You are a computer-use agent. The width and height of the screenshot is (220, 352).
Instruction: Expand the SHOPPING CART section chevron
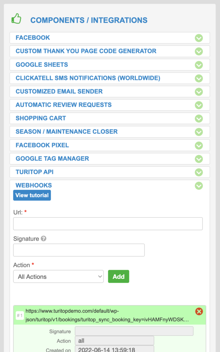tap(199, 118)
